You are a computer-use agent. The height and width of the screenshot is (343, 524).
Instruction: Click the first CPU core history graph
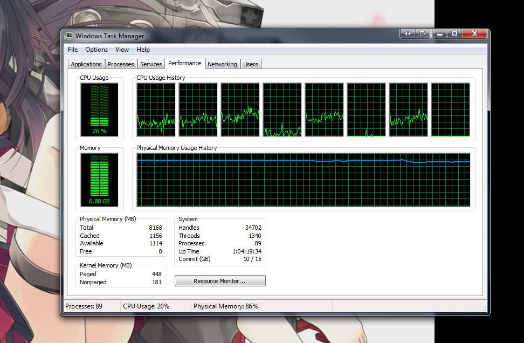[x=156, y=109]
